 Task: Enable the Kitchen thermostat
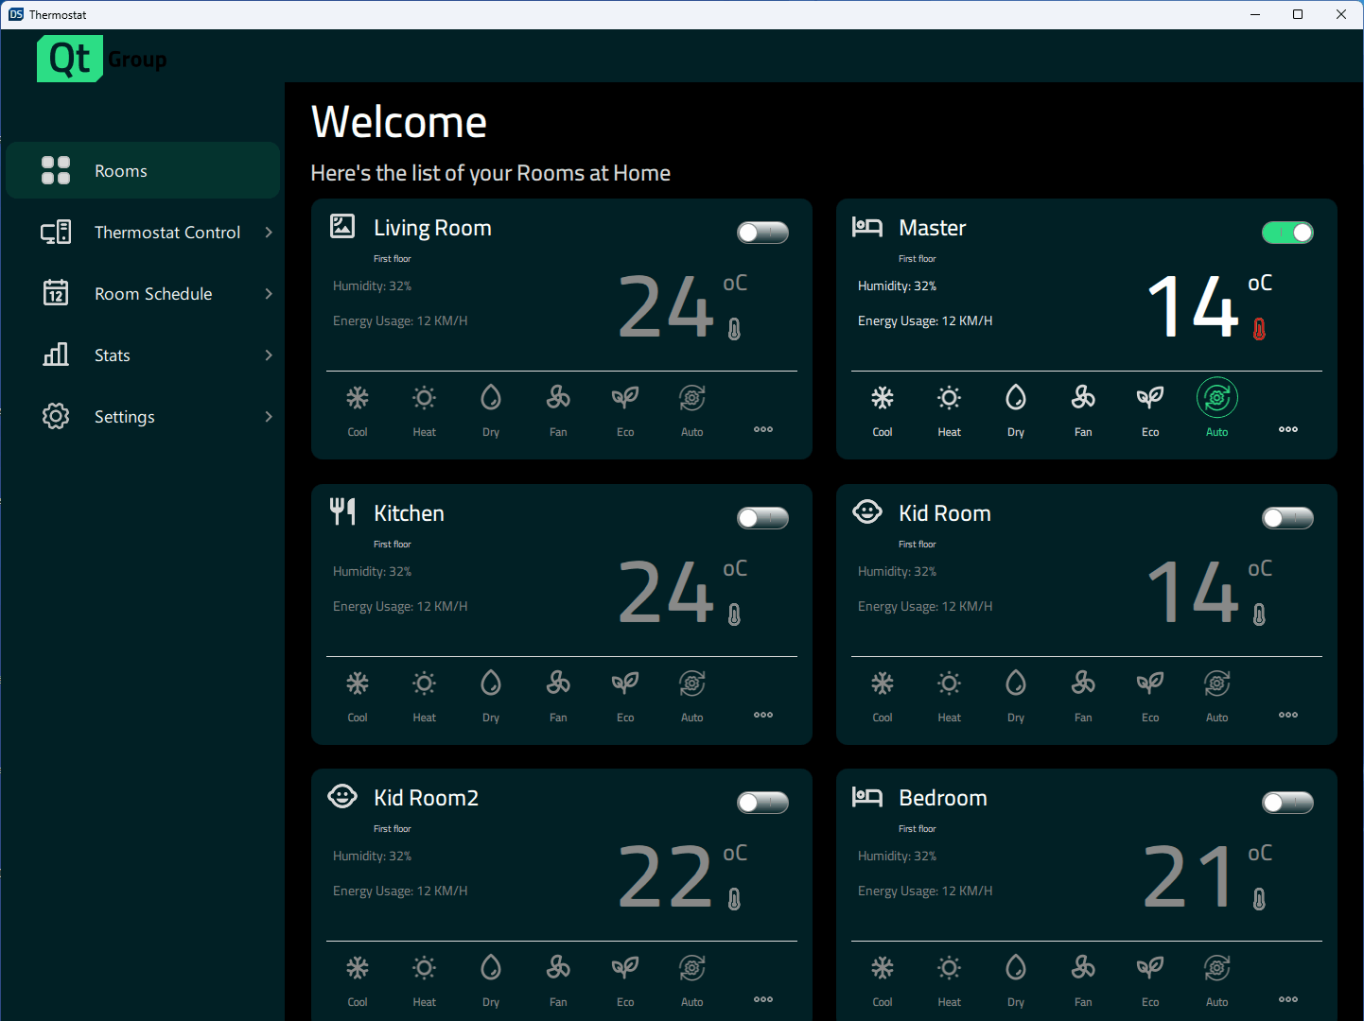click(x=762, y=517)
